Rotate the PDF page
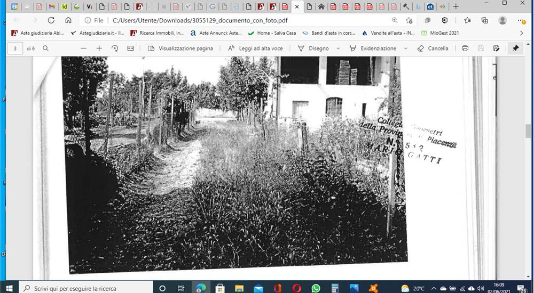534x293 pixels. click(x=115, y=48)
